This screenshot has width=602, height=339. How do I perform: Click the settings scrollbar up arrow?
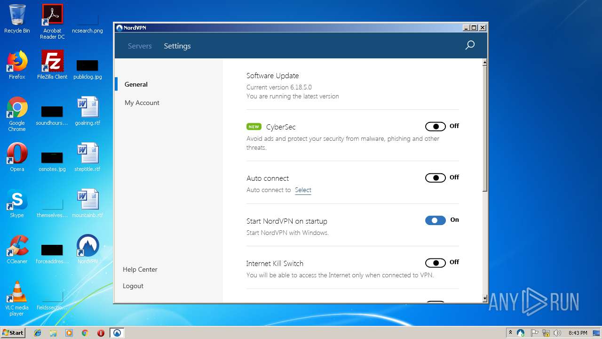click(x=485, y=62)
